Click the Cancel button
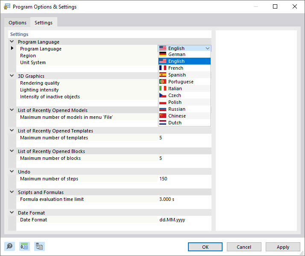The width and height of the screenshot is (305, 256). point(244,247)
